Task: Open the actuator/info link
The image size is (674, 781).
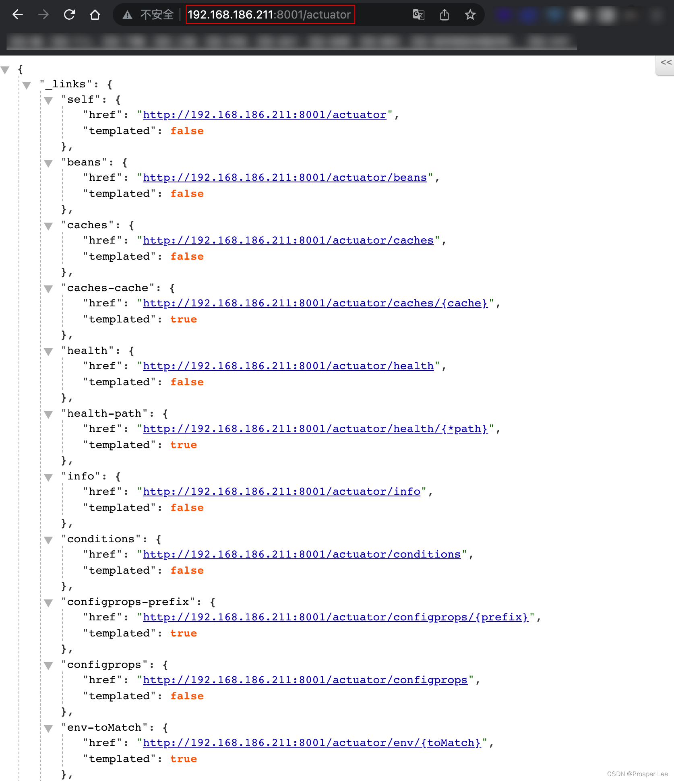Action: coord(281,492)
